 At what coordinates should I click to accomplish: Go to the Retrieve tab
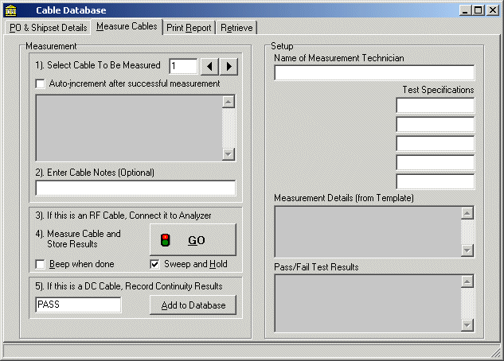pos(236,28)
